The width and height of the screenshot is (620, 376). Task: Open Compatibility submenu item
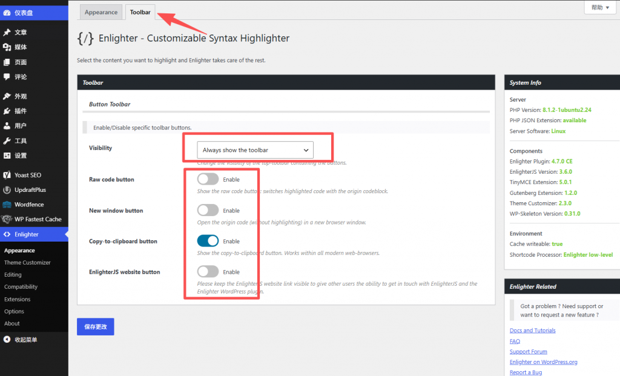(x=21, y=286)
